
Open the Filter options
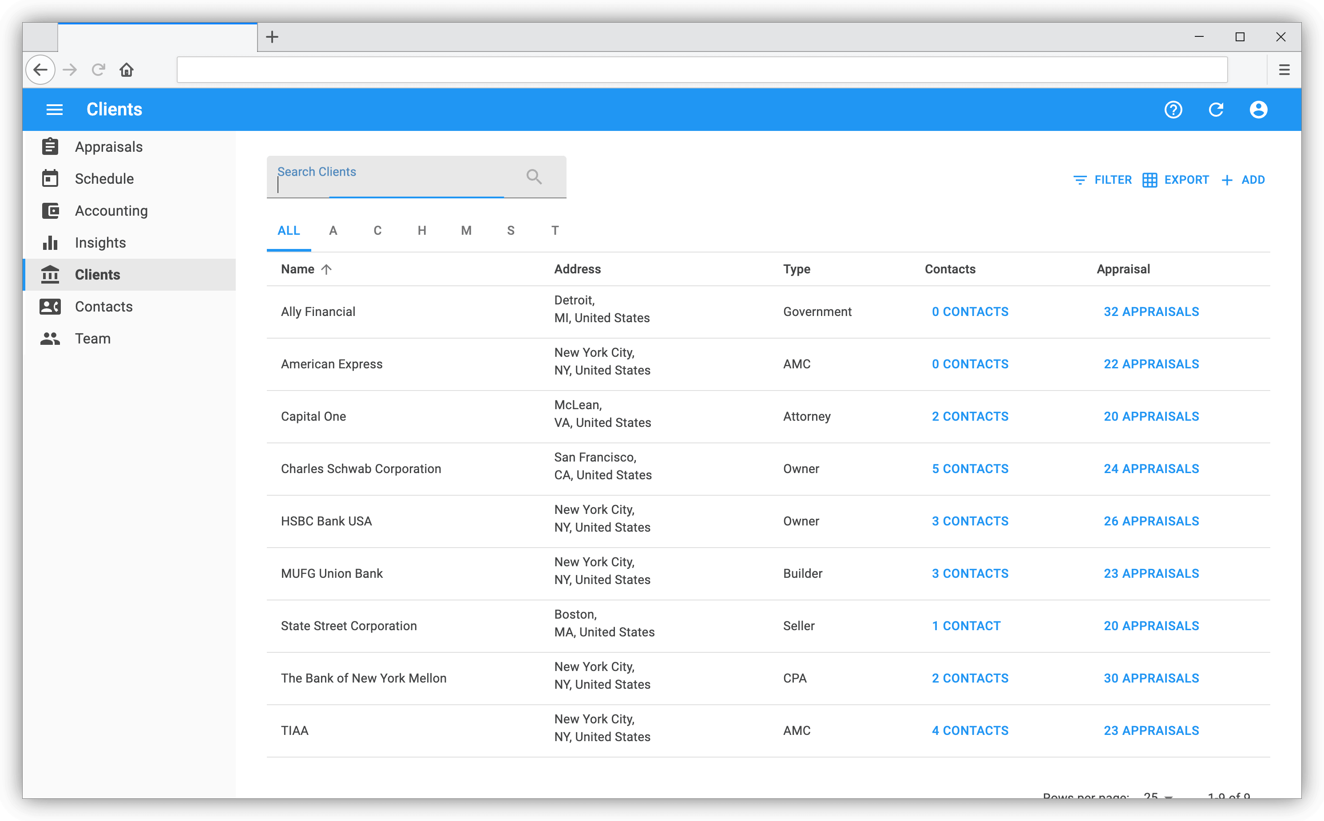[1102, 180]
